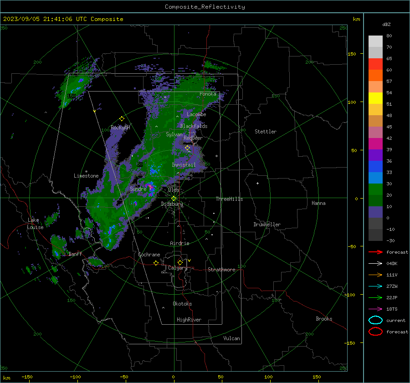This screenshot has width=410, height=383.
Task: Click the Composite_Reflectivity title
Action: pos(205,7)
